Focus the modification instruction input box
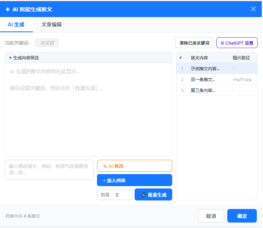Image resolution: width=263 pixels, height=228 pixels. (x=49, y=169)
